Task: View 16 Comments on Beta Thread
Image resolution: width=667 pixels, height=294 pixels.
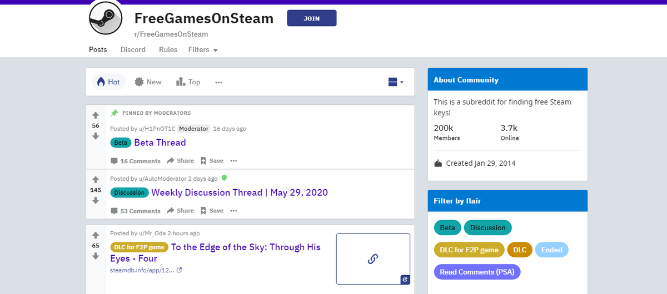Action: [x=136, y=161]
